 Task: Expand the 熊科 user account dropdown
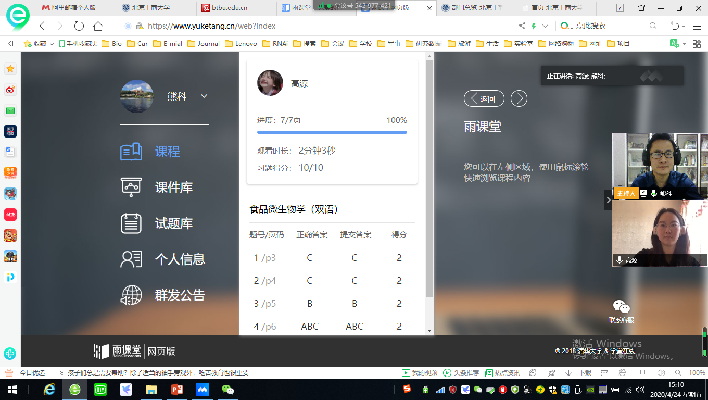[x=204, y=96]
